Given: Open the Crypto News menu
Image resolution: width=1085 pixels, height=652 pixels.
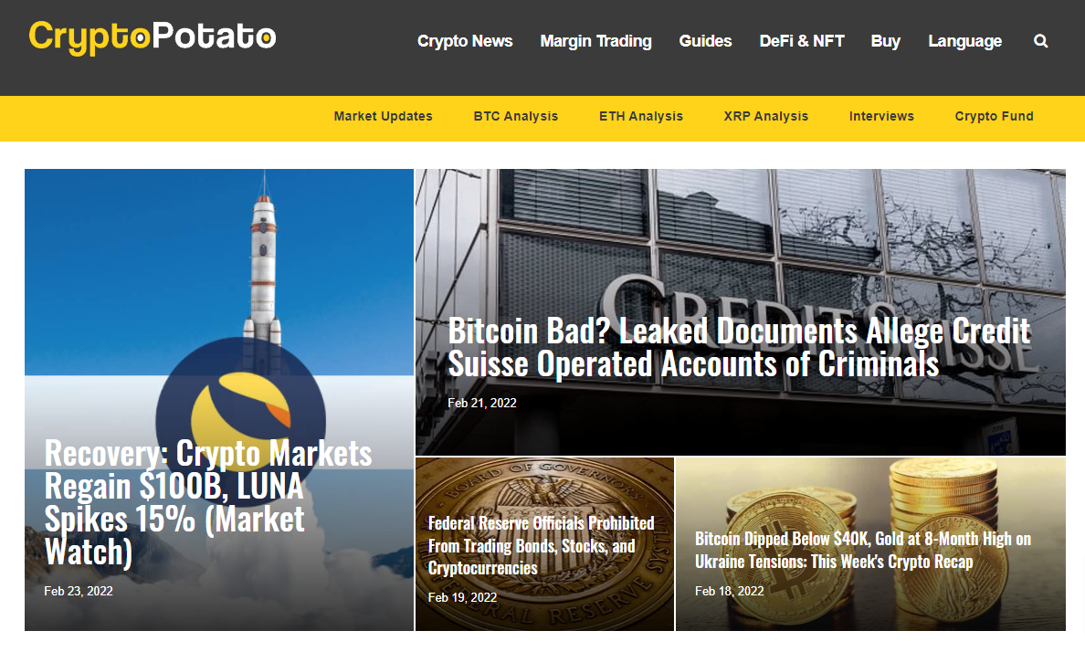Looking at the screenshot, I should [x=465, y=41].
